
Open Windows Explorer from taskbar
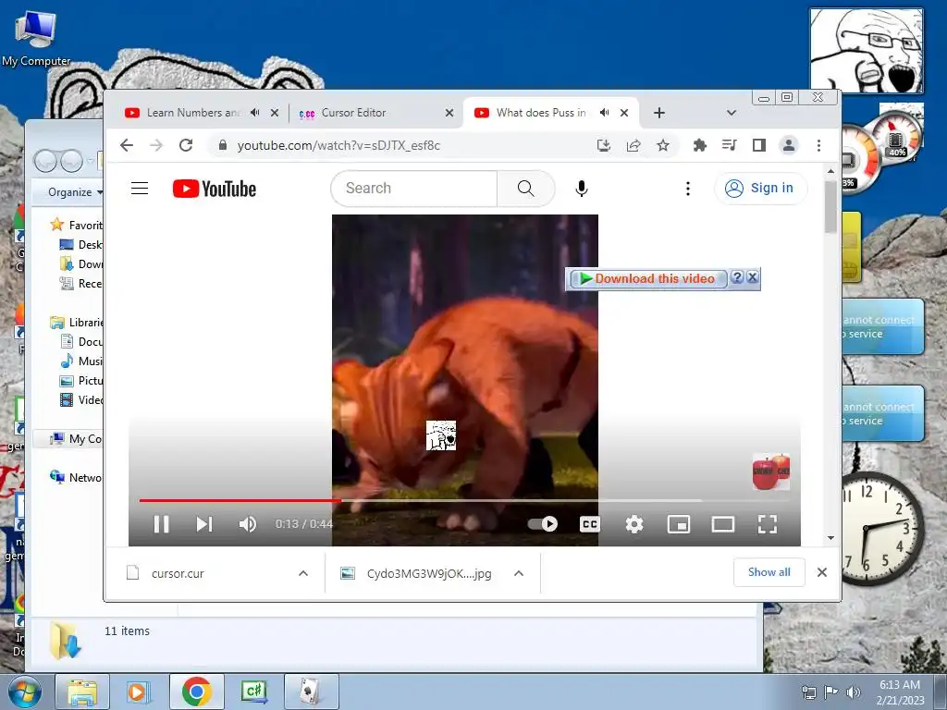pos(82,692)
